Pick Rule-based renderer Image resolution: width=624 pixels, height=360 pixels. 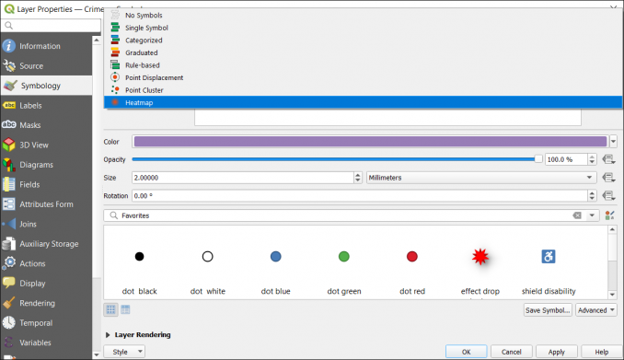363,65
